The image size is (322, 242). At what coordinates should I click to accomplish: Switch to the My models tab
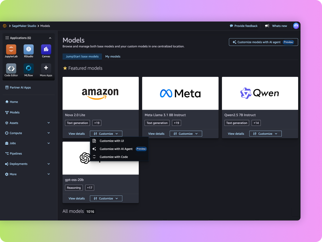pyautogui.click(x=113, y=56)
